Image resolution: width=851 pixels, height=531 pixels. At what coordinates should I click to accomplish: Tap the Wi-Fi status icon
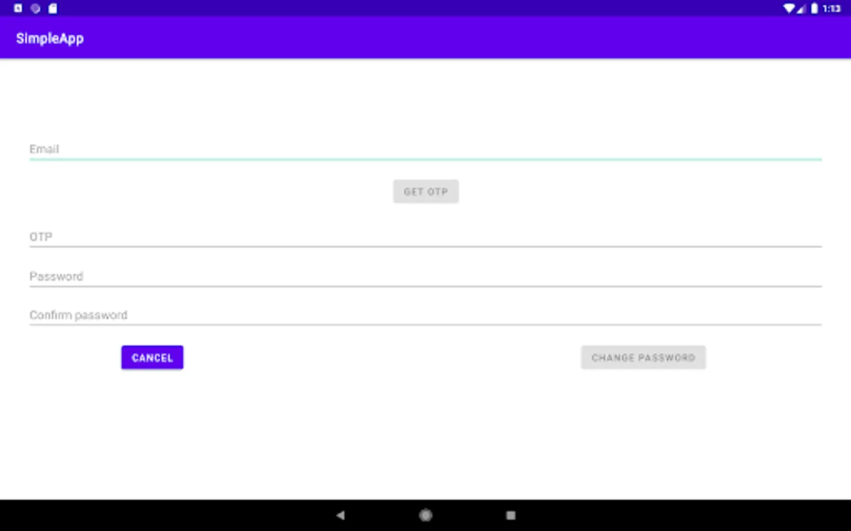tap(789, 8)
